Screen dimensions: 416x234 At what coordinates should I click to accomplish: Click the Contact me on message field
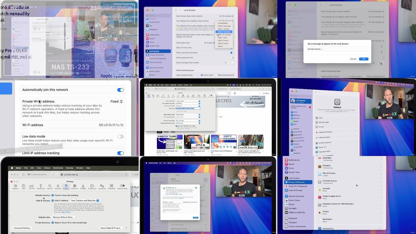click(337, 49)
